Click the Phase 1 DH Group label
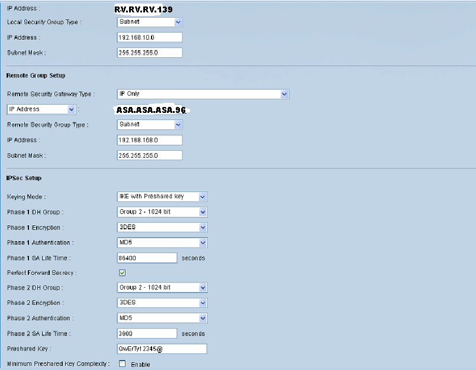Viewport: 476px width, 370px height. point(35,212)
